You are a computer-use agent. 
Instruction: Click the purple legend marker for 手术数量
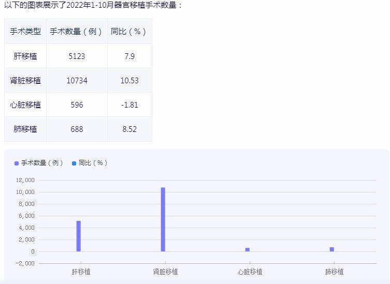point(17,163)
